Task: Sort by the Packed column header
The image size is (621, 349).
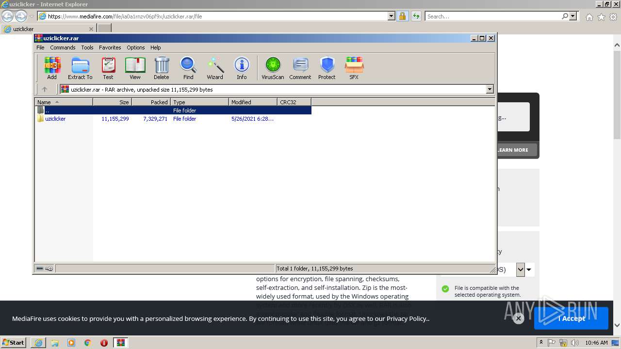Action: pos(151,102)
